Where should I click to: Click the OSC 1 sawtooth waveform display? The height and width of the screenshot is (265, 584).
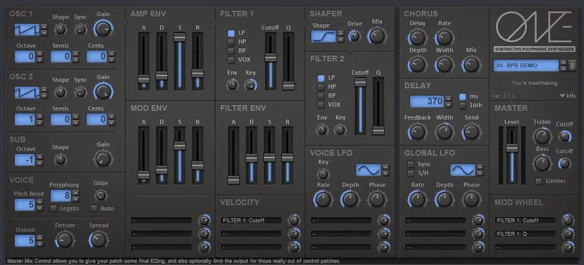pos(28,28)
